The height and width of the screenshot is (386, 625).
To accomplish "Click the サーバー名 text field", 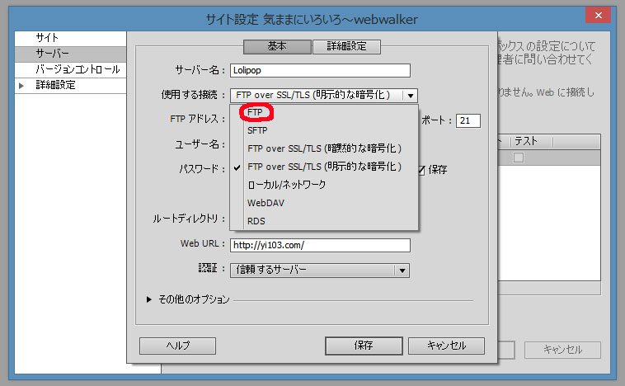I will coord(320,71).
